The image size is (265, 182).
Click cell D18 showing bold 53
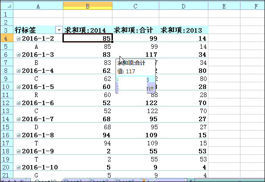[183, 151]
